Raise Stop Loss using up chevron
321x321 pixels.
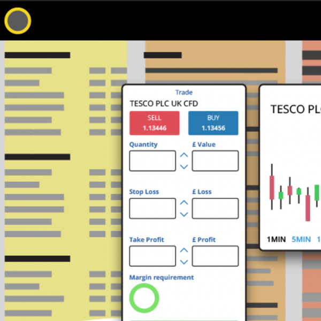click(184, 203)
